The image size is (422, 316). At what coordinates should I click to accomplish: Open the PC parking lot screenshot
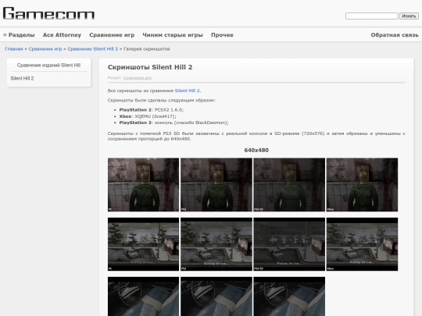coord(143,244)
